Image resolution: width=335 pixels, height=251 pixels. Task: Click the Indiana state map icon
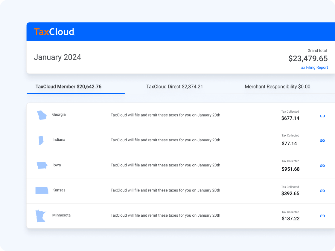(42, 140)
